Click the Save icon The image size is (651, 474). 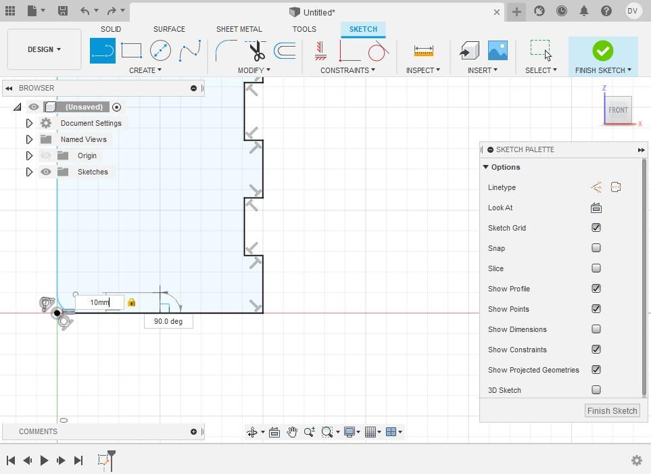(x=63, y=11)
